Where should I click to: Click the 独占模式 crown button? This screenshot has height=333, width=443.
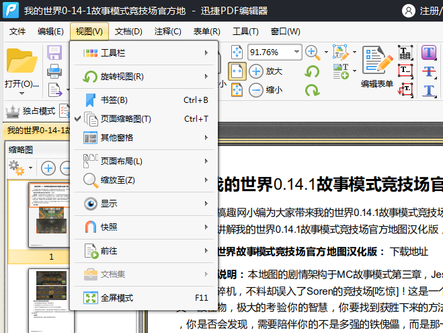tap(30, 111)
